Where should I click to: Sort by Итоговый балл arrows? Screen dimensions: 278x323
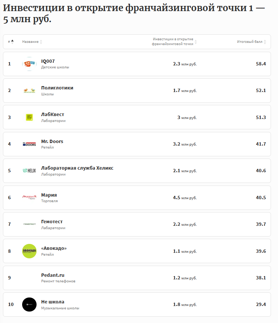click(x=265, y=42)
